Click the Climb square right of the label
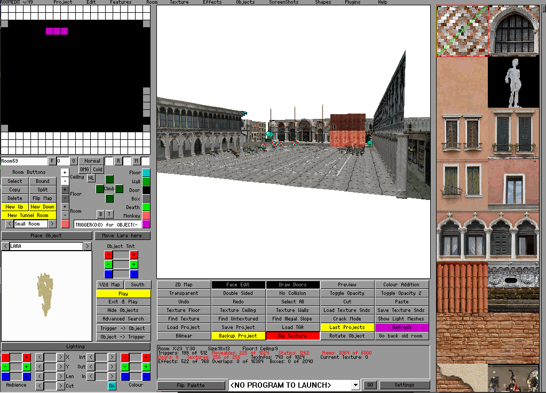Image resolution: width=546 pixels, height=393 pixels. pos(119,189)
